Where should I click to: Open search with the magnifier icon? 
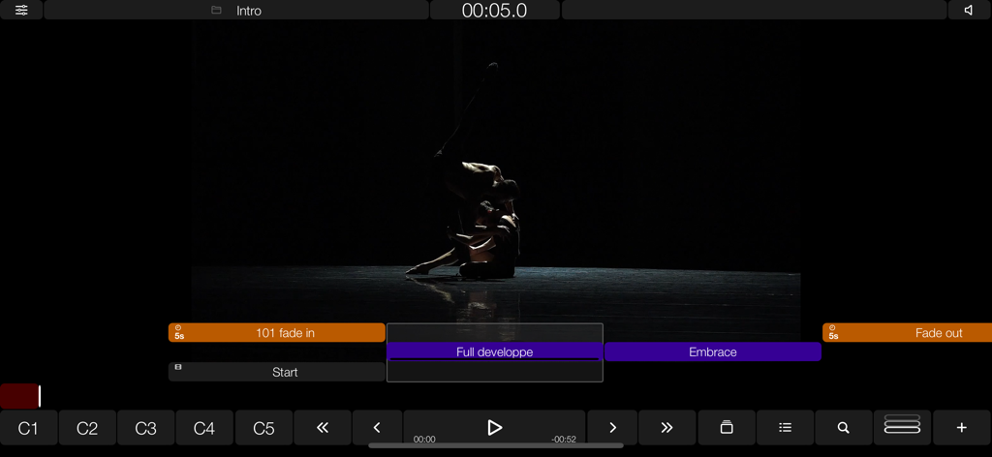tap(844, 428)
